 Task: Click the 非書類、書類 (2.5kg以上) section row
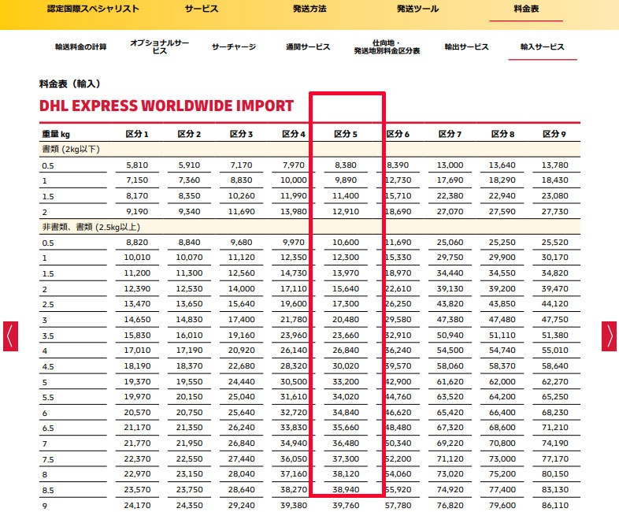pos(310,227)
